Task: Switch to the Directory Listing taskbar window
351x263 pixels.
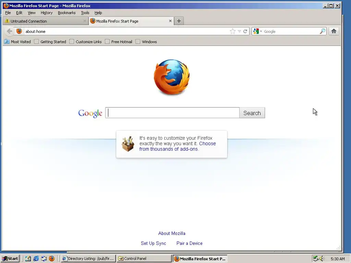Action: coord(88,259)
